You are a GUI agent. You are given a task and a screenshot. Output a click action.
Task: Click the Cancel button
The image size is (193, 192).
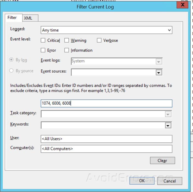(170, 181)
